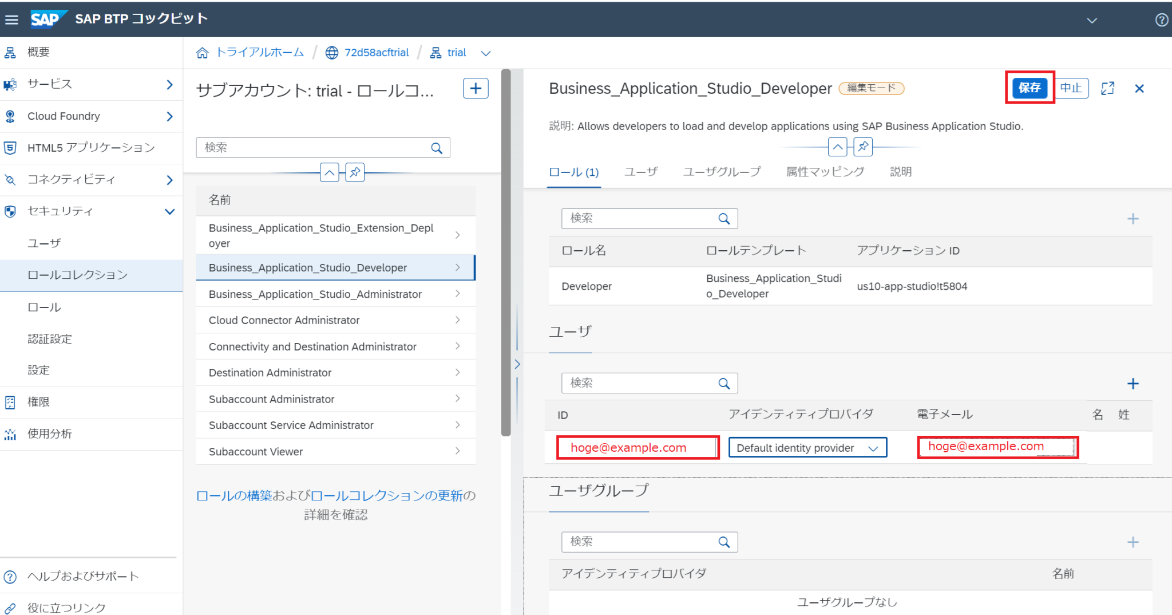Click the add role plus icon
Viewport: 1172px width, 615px height.
pos(1134,218)
